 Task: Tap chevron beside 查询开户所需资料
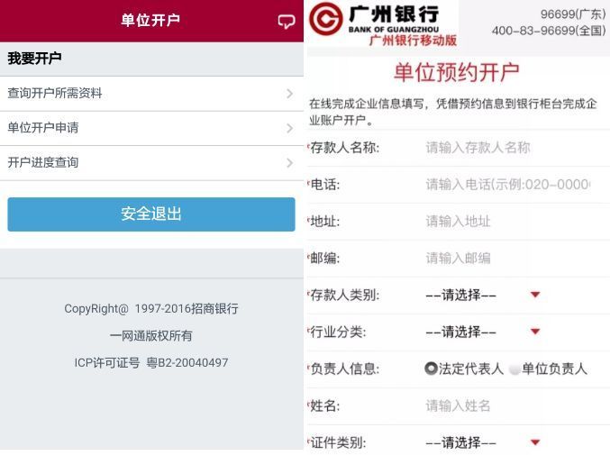click(289, 94)
